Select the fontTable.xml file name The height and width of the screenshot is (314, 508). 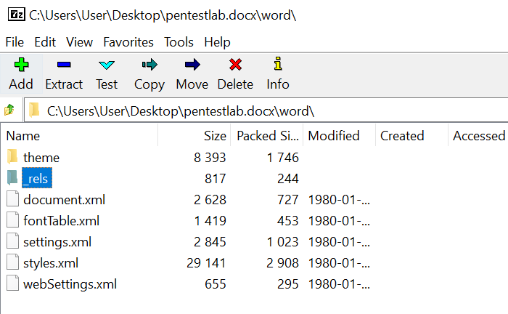(61, 221)
